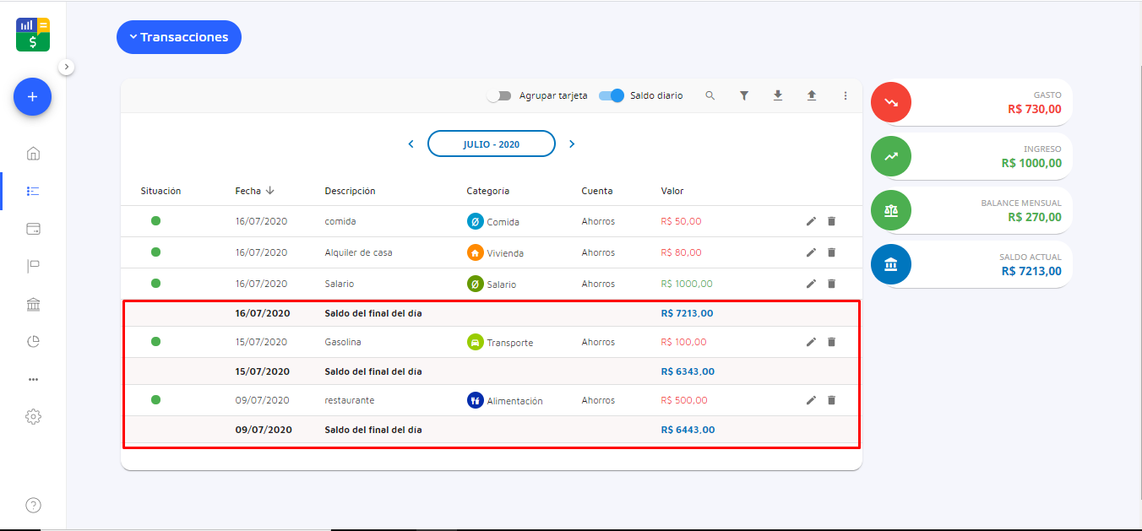
Task: Enable the Agrupar tarjeta toggle
Action: (499, 96)
